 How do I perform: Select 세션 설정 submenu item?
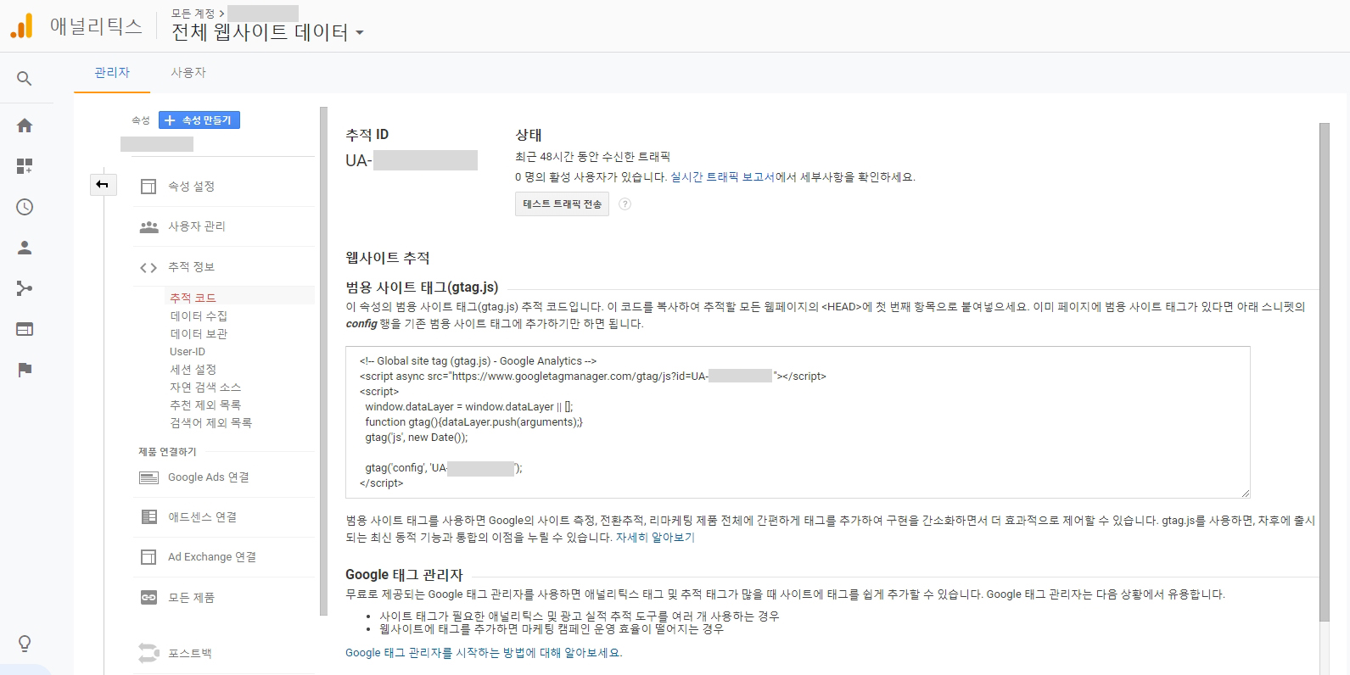click(193, 369)
